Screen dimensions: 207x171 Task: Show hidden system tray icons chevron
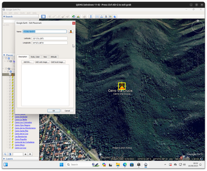(165, 165)
